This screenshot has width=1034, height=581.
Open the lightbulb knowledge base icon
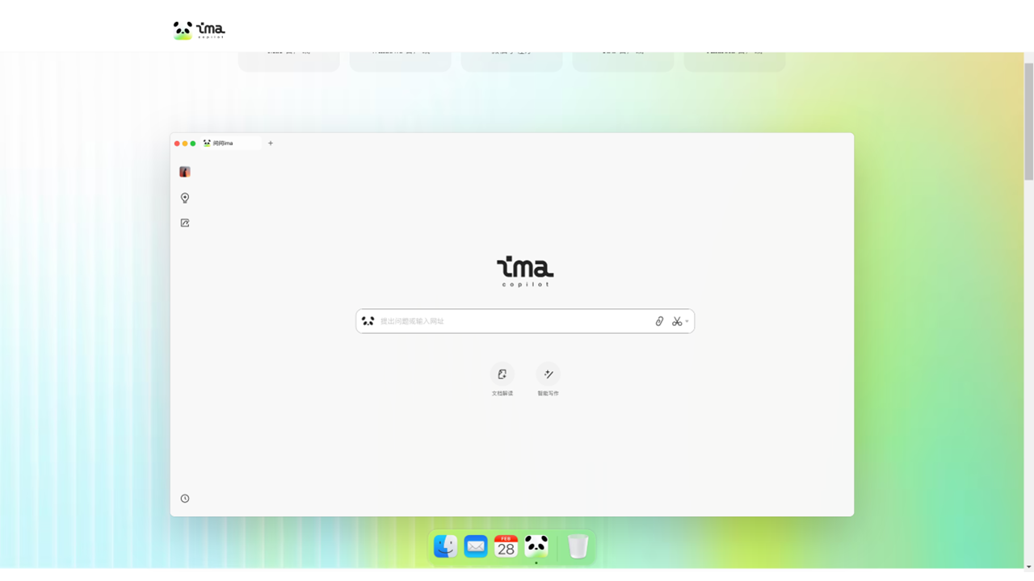coord(185,198)
